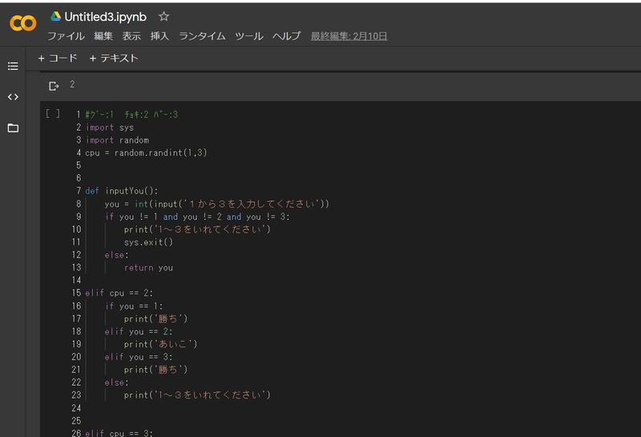Open the 編集 menu
Screen dimensions: 641x437
pyautogui.click(x=103, y=36)
